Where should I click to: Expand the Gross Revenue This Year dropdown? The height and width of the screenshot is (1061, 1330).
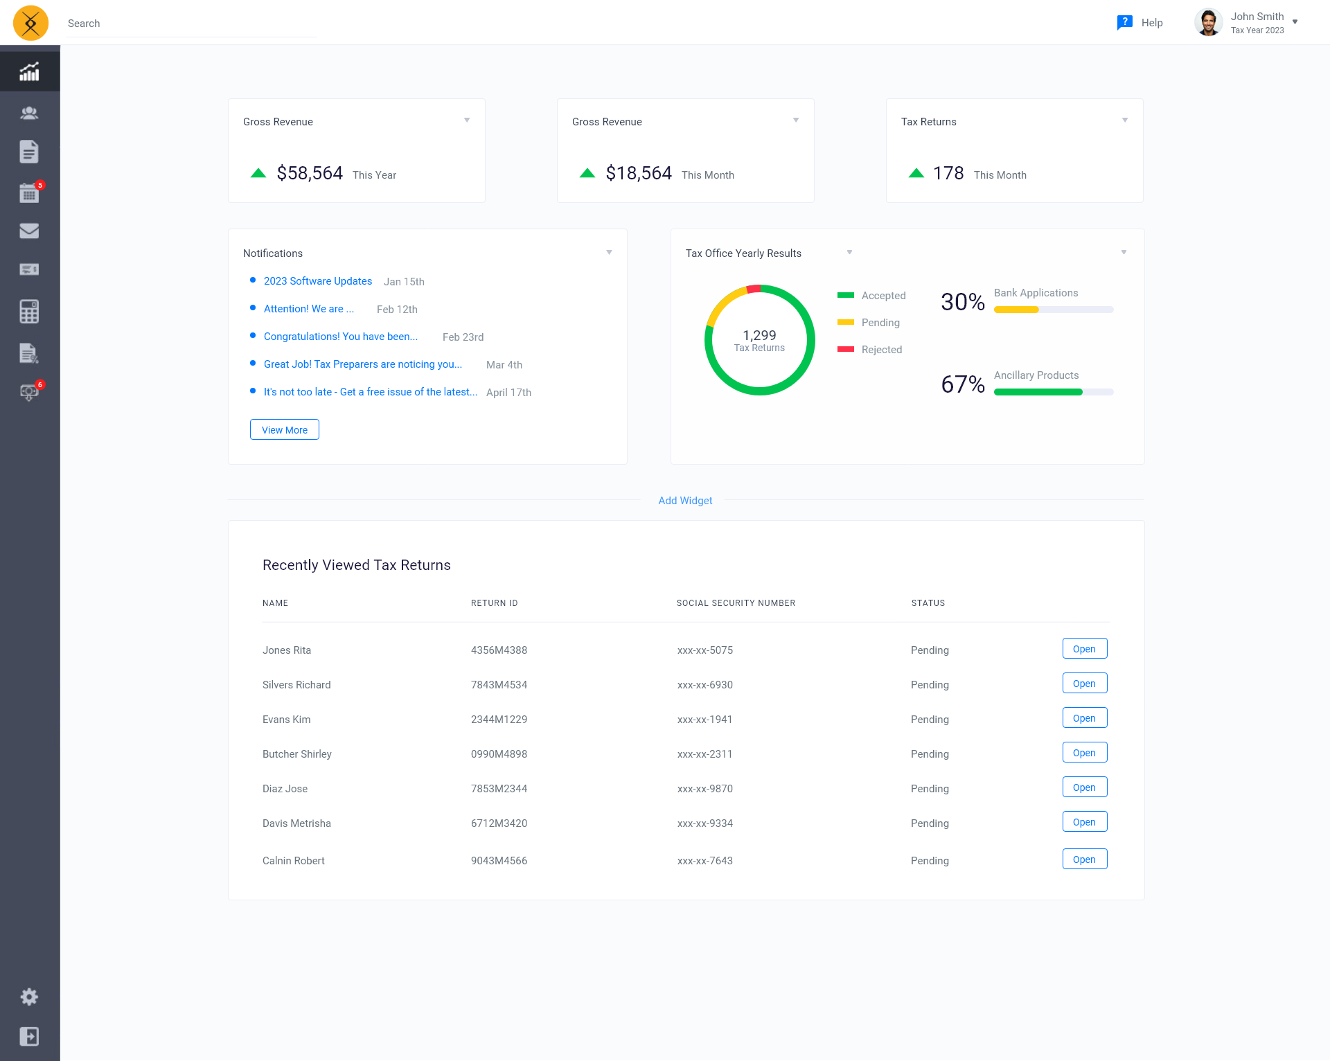coord(468,119)
